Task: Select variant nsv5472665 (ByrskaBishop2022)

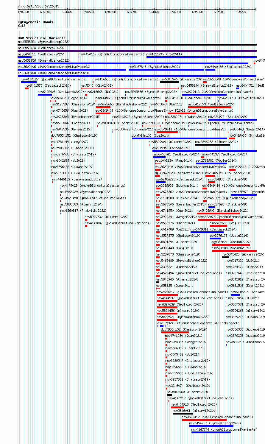Action: [121, 105]
